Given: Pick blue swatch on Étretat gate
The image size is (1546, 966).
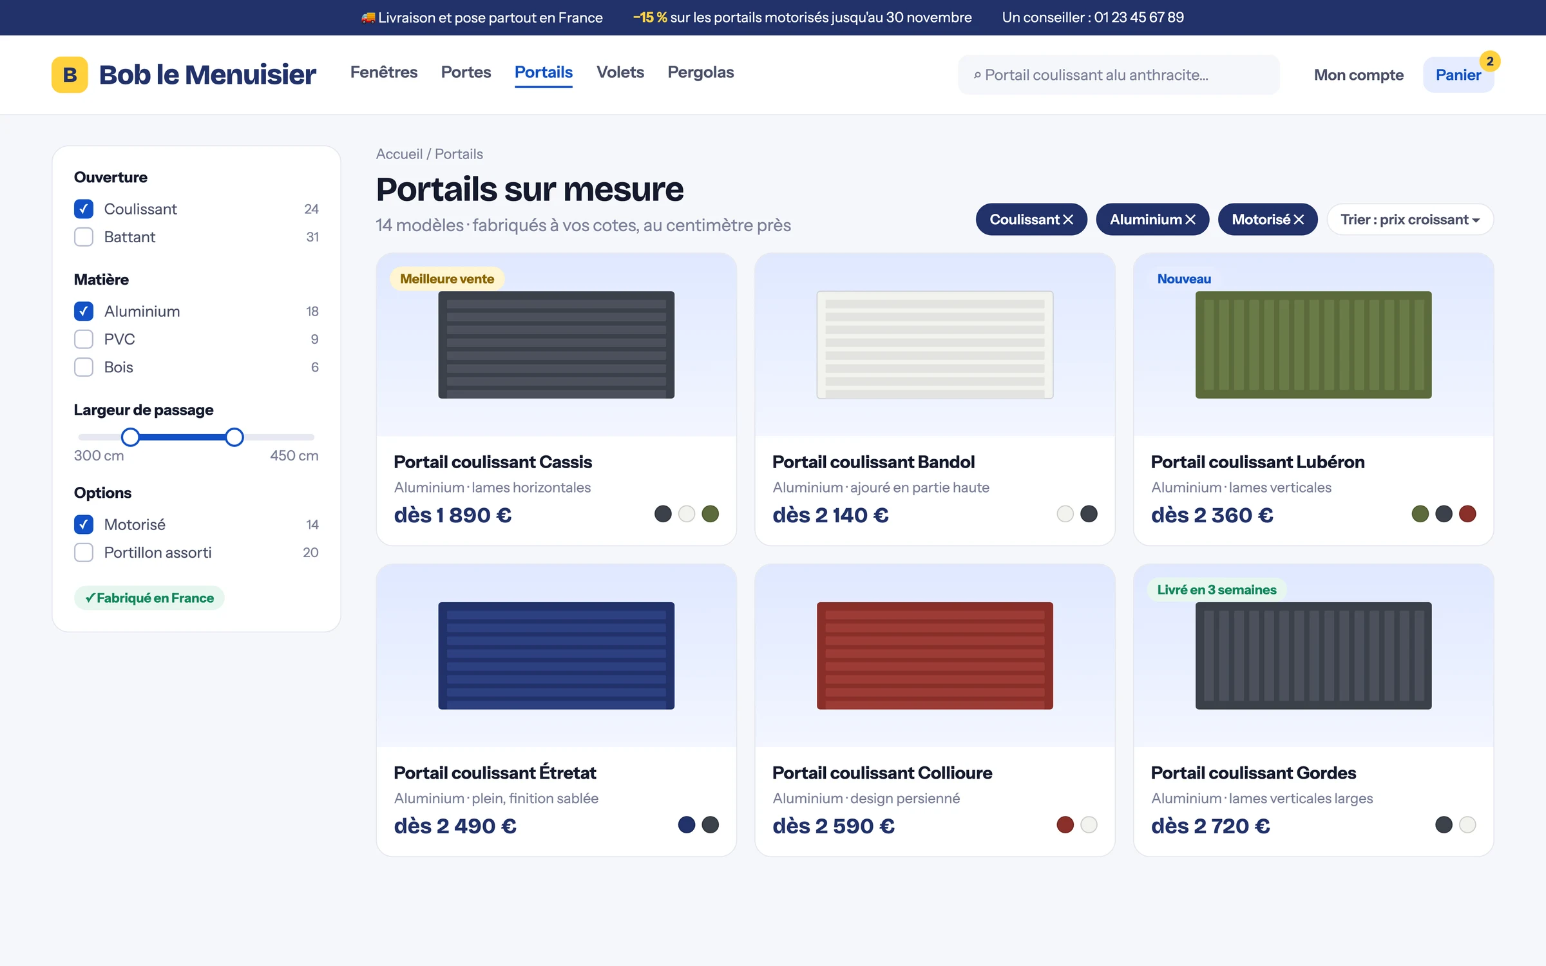Looking at the screenshot, I should click(x=687, y=825).
